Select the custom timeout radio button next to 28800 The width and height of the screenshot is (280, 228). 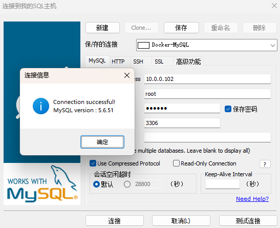[x=127, y=184]
